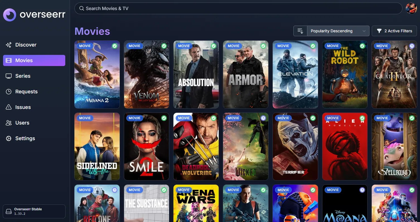Expand the Popularity Descending sort dropdown

point(338,31)
